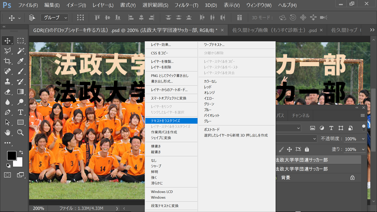Select the Eyedropper tool
The image size is (377, 212).
point(20,61)
